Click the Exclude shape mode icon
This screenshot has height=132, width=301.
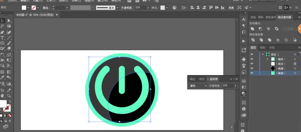277,29
